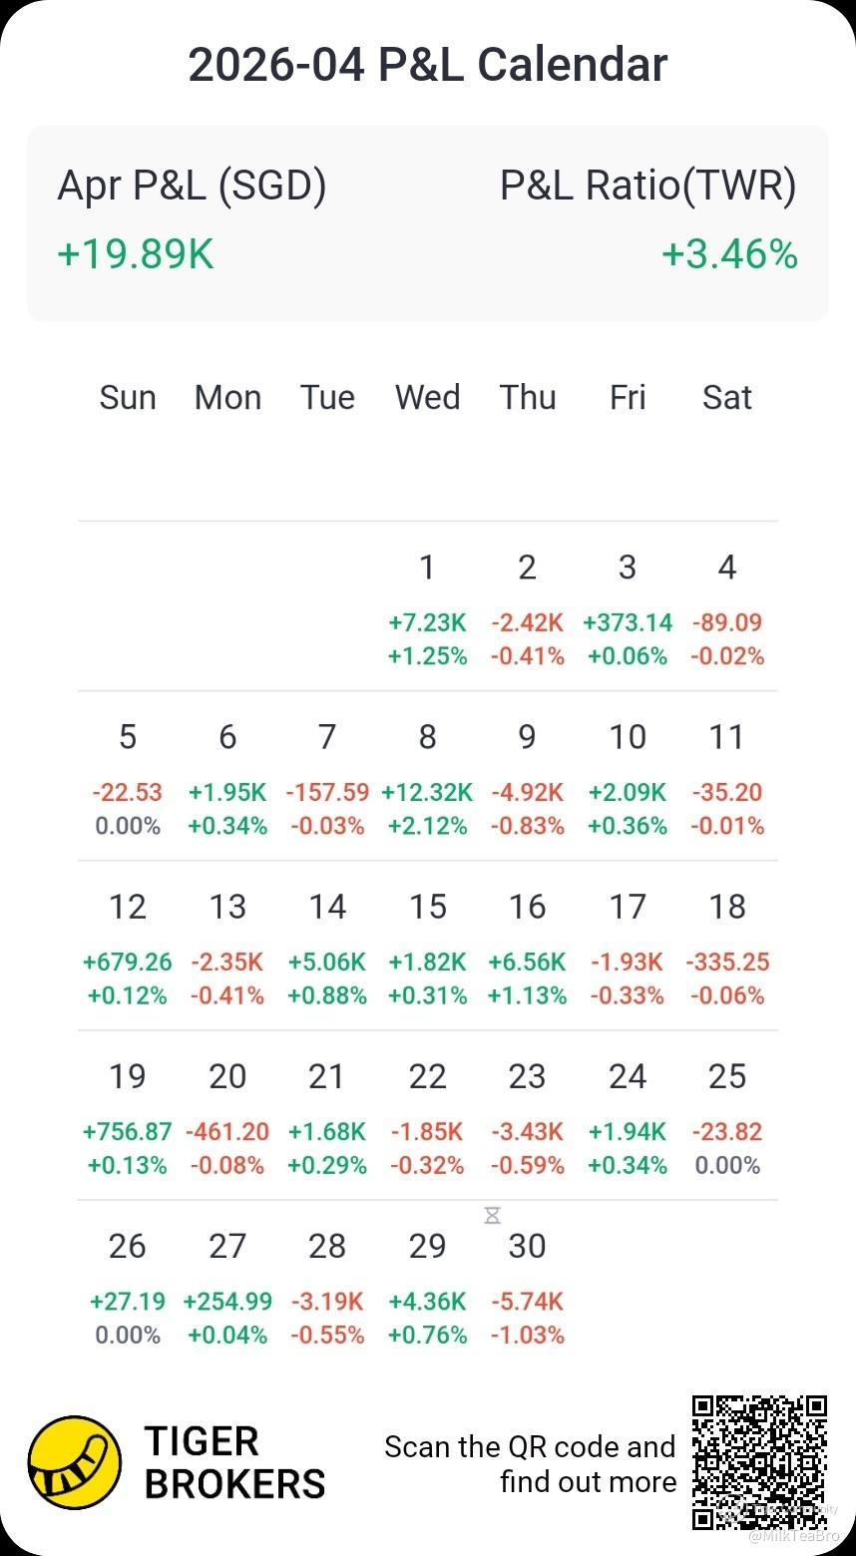Viewport: 856px width, 1556px height.
Task: Tap the QR code image
Action: coord(760,1462)
